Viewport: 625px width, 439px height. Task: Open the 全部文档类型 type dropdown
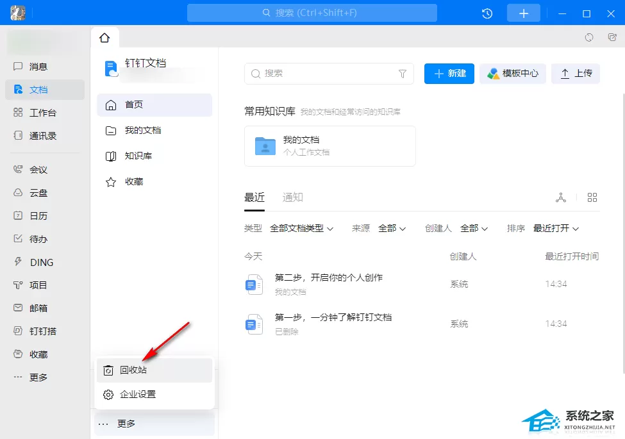(x=302, y=229)
